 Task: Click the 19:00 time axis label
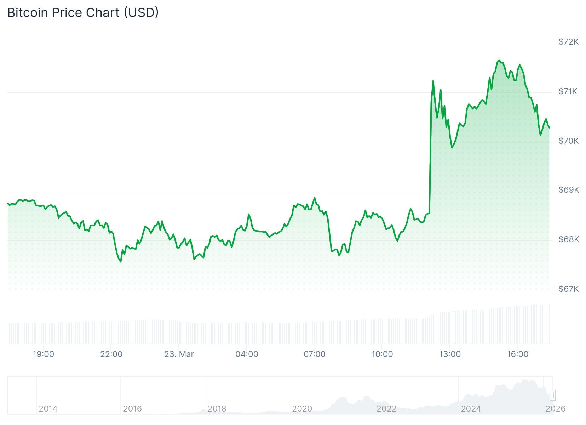pyautogui.click(x=44, y=354)
